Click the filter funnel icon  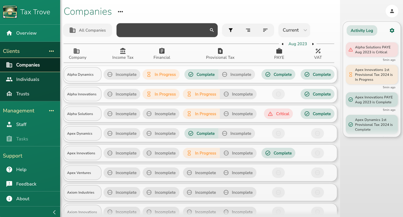click(x=230, y=30)
